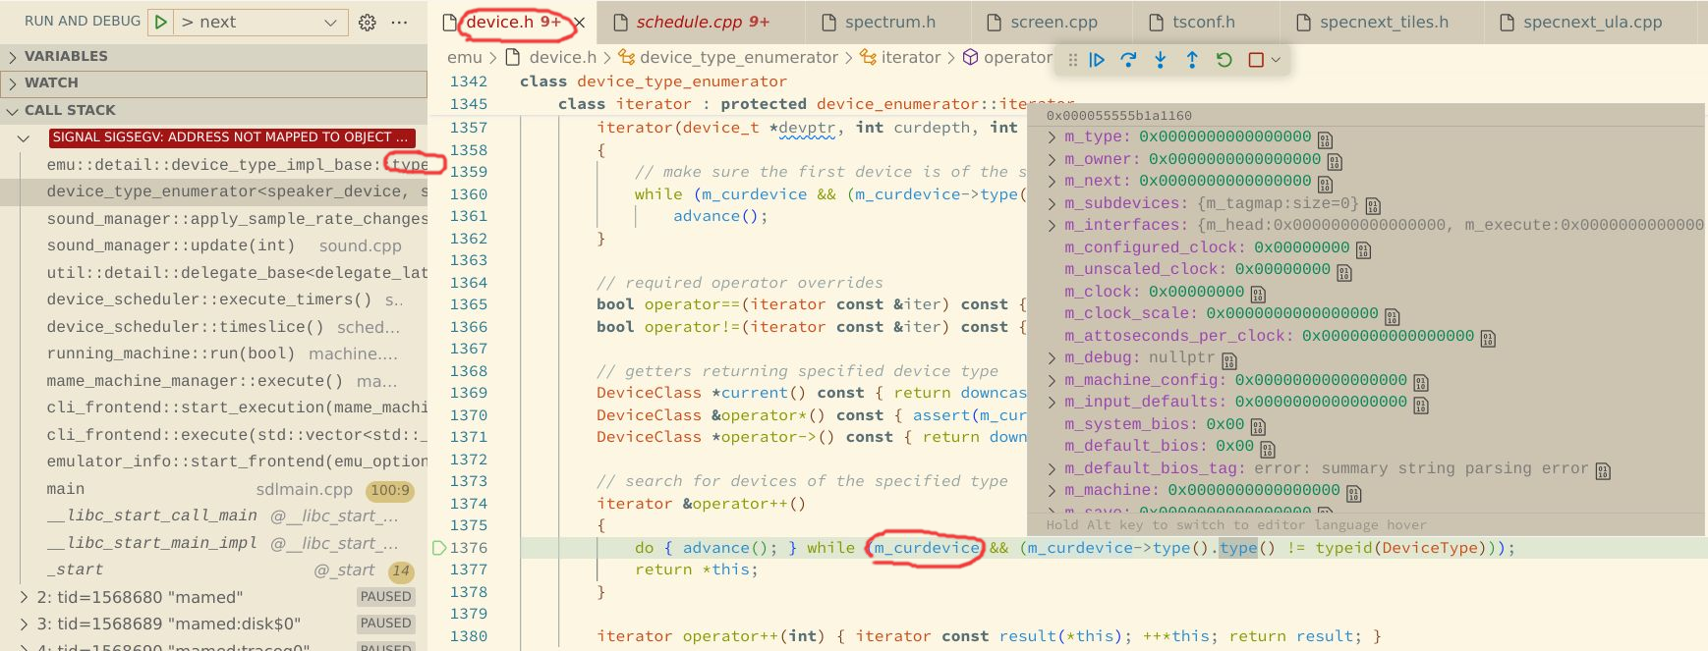Collapse the CALL STACK section
Screen dimensions: 1708x651
pyautogui.click(x=70, y=110)
